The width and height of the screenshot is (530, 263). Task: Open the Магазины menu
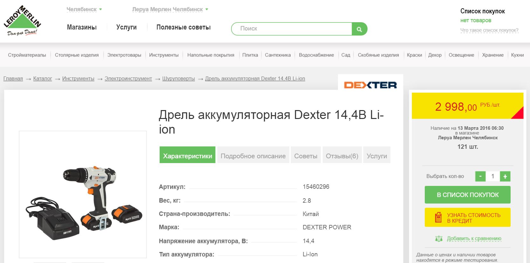tap(82, 27)
